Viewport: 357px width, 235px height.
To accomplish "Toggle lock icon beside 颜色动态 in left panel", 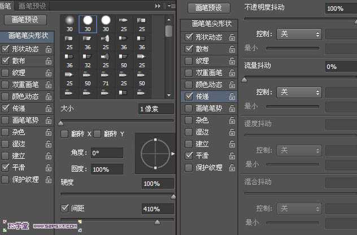I will (x=49, y=97).
